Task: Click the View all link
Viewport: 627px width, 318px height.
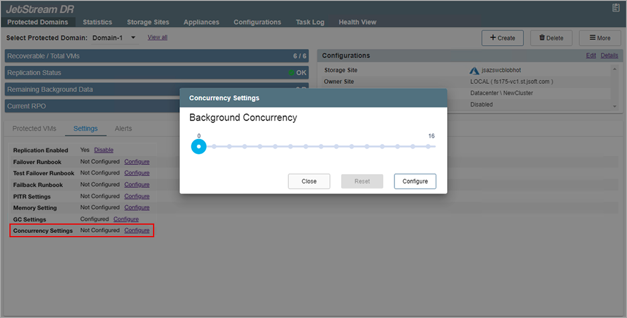Action: click(x=157, y=38)
